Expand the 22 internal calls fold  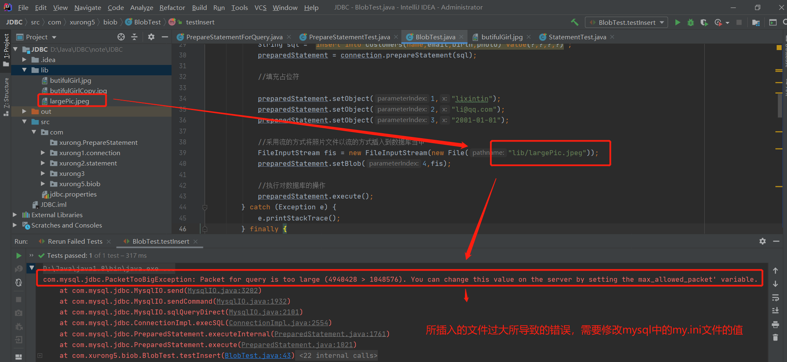click(339, 355)
